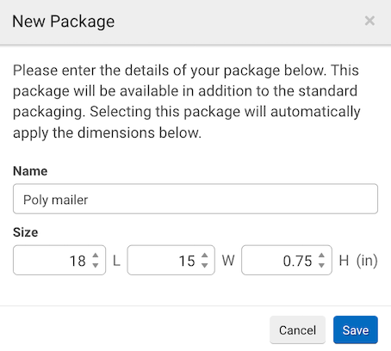Click the H dimension label
This screenshot has width=391, height=351.
tap(344, 261)
